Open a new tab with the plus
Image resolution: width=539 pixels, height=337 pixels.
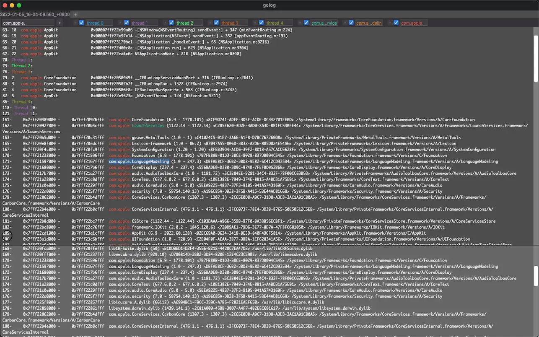tap(75, 14)
